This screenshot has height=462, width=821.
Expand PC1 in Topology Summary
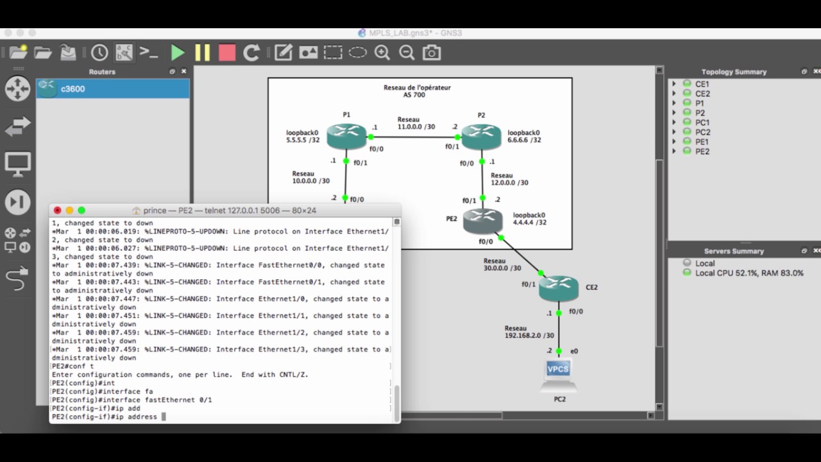[x=674, y=123]
